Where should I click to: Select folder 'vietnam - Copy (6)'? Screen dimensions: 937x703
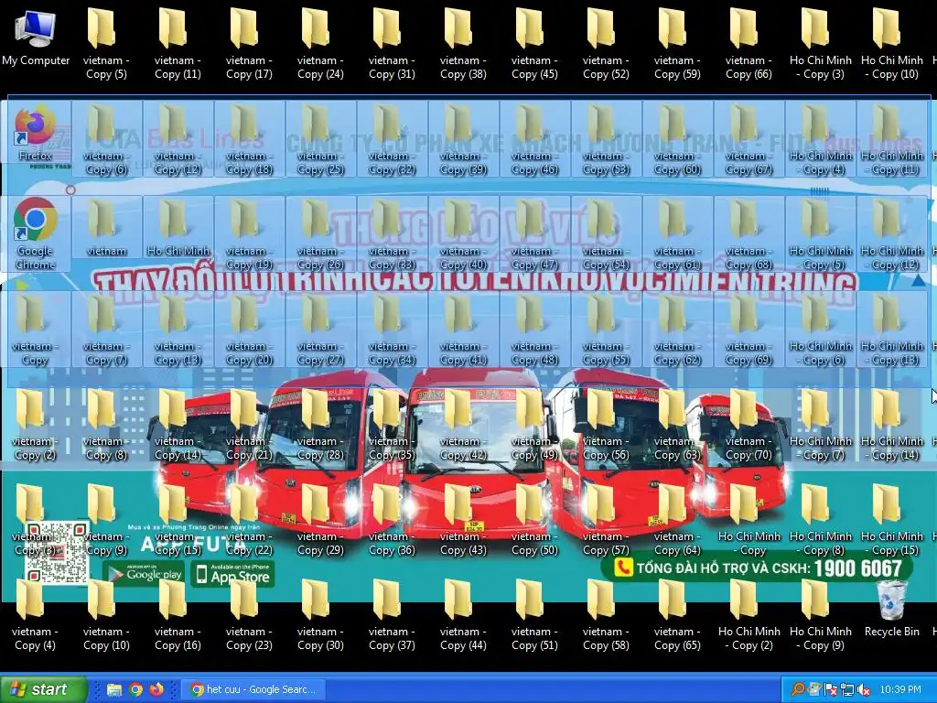pos(106,139)
